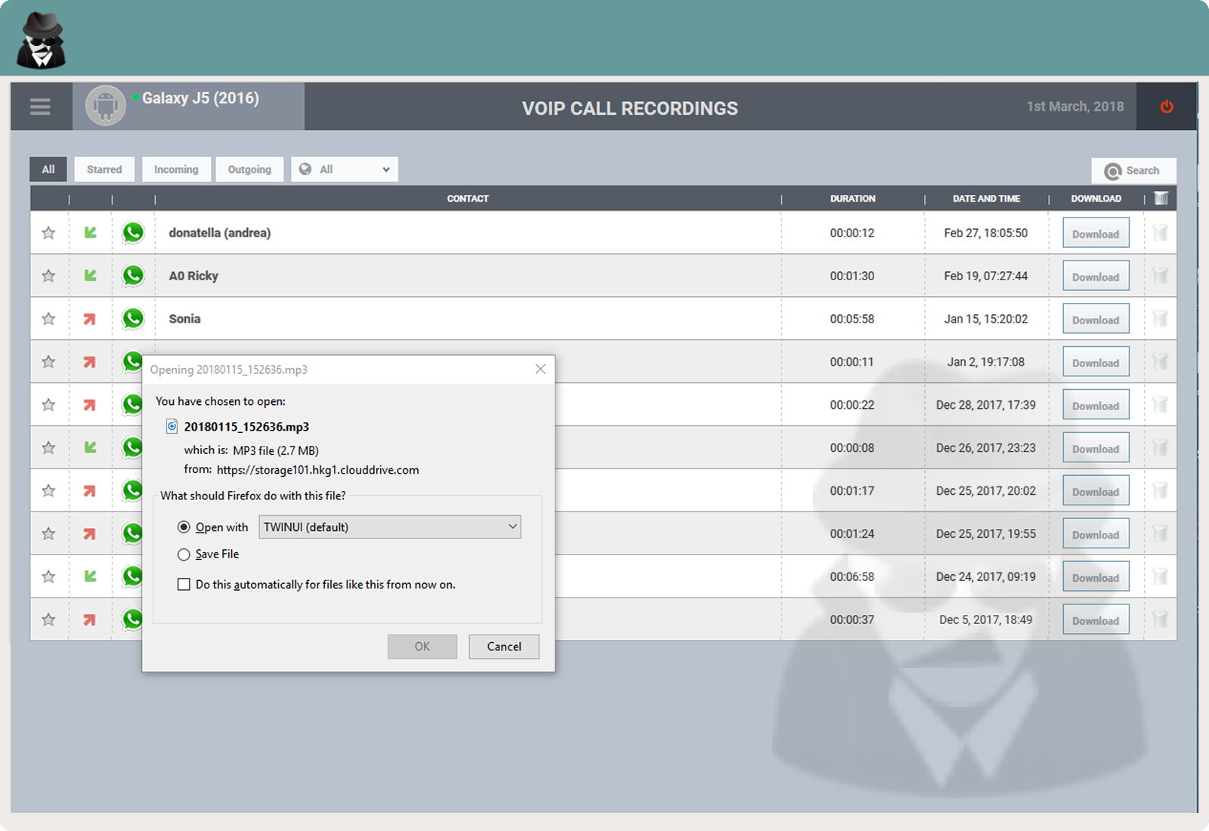Select the Open with radio button

coord(184,527)
